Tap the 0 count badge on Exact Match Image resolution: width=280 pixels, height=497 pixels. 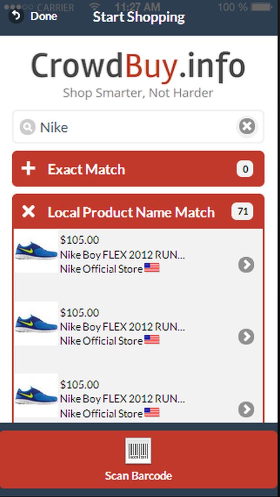(x=245, y=169)
